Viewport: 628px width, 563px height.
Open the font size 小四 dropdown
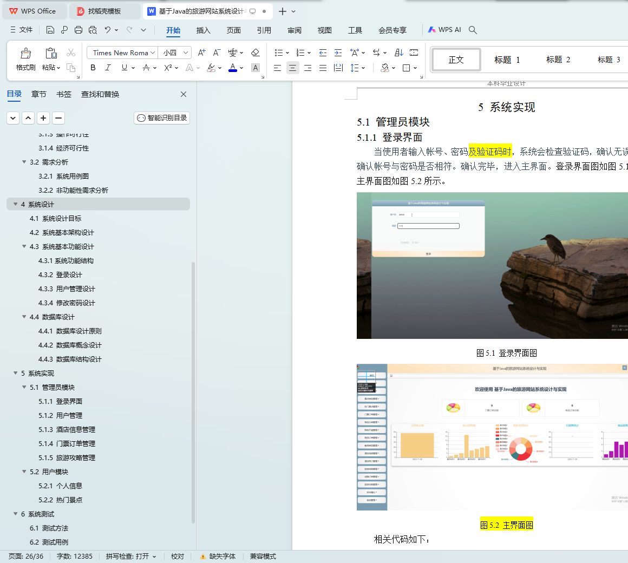[186, 53]
